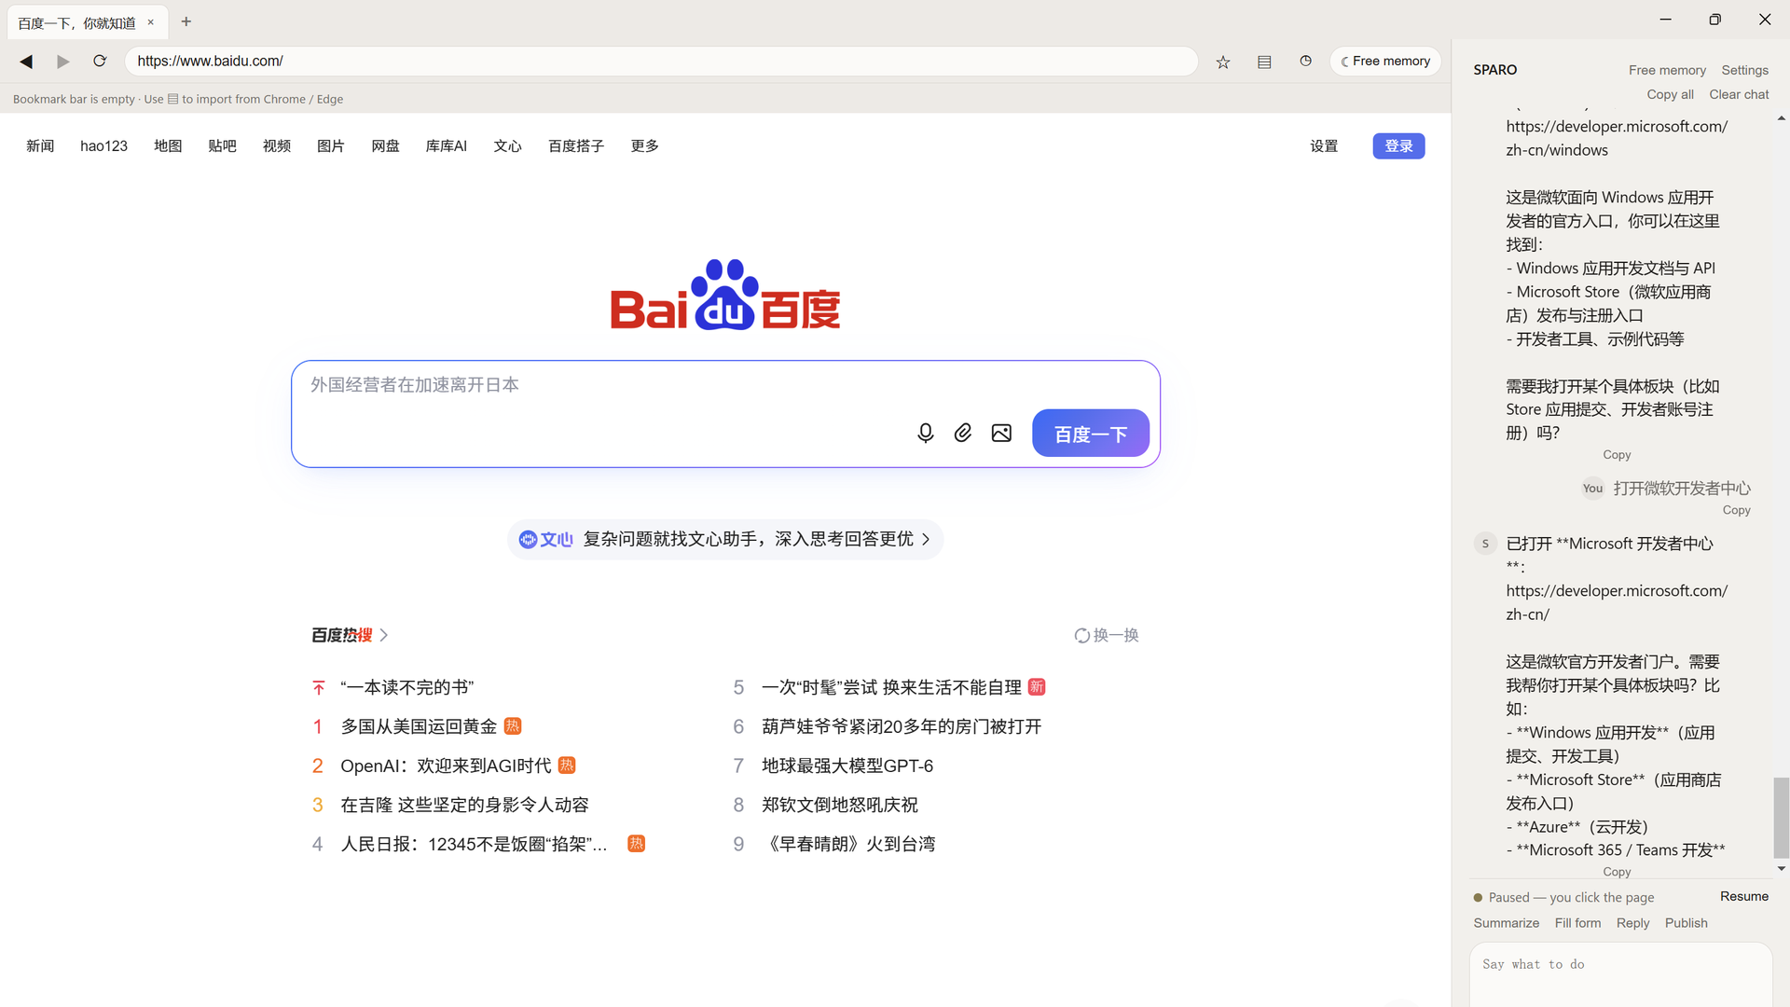Image resolution: width=1790 pixels, height=1007 pixels.
Task: Attach a file with the paperclip icon
Action: click(x=963, y=434)
